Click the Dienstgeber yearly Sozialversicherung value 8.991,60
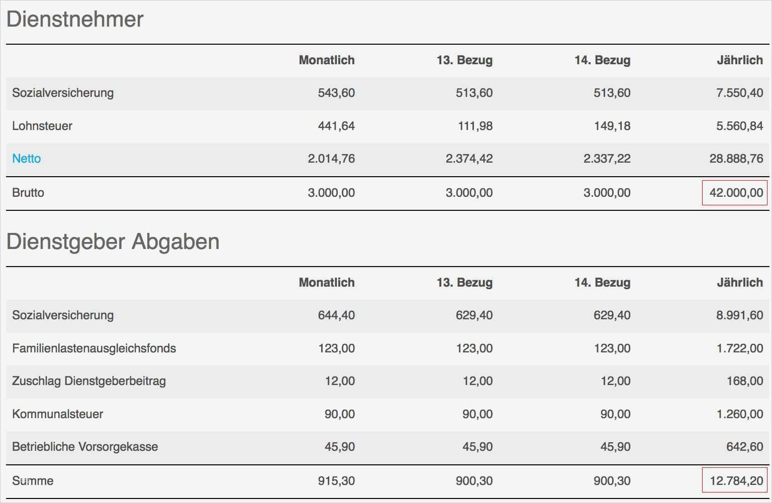Screen dimensions: 772x503 [x=739, y=315]
